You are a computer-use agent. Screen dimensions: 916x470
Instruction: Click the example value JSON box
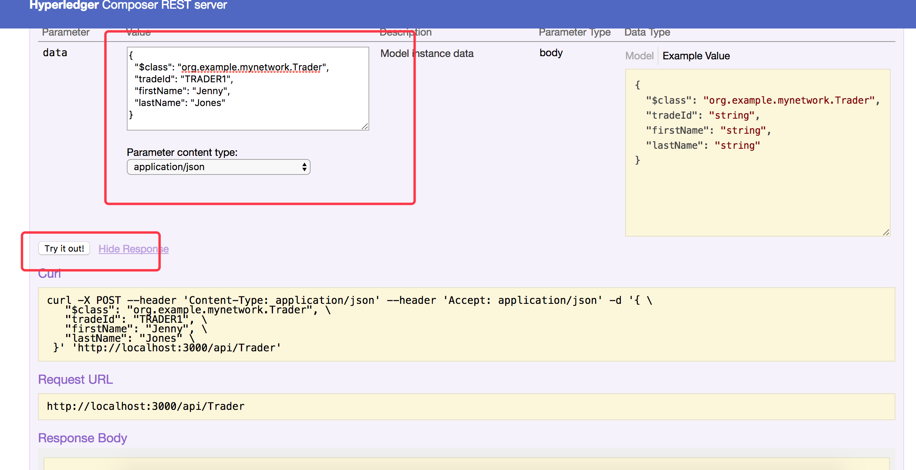[758, 153]
